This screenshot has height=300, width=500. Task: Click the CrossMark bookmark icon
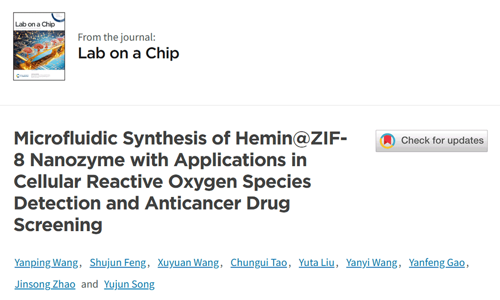click(x=387, y=141)
